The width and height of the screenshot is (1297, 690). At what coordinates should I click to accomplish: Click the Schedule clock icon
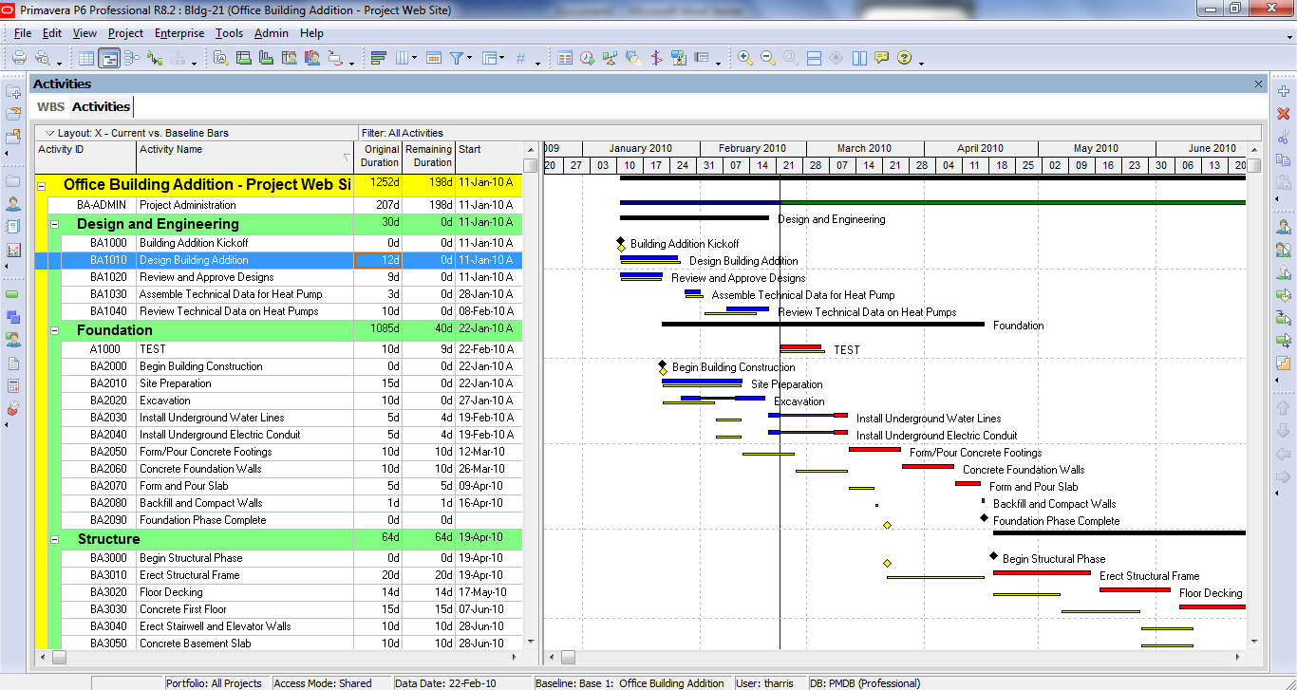[588, 58]
